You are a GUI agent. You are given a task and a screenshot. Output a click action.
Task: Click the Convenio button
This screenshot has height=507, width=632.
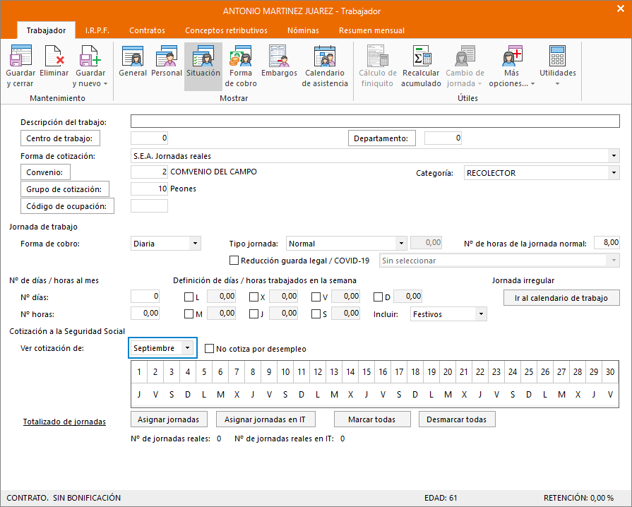tap(45, 172)
